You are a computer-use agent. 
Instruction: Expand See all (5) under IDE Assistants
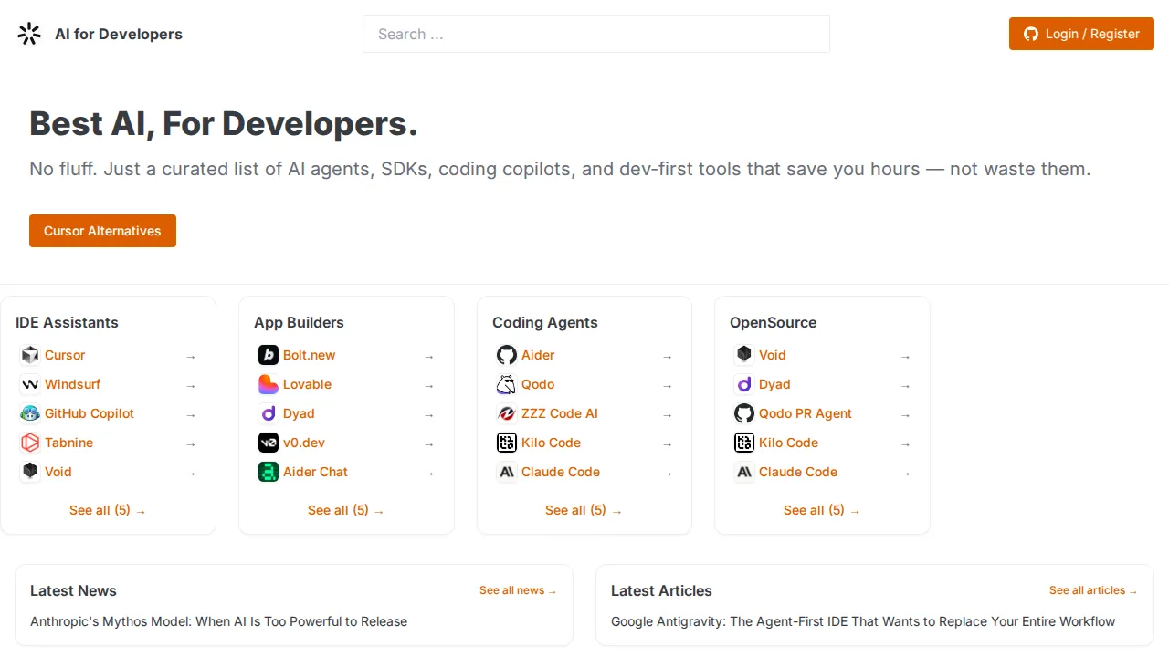pyautogui.click(x=108, y=510)
